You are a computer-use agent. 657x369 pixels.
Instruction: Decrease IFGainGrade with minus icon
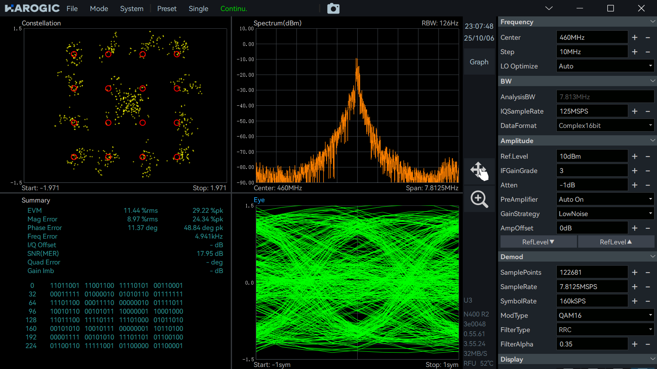(x=648, y=171)
